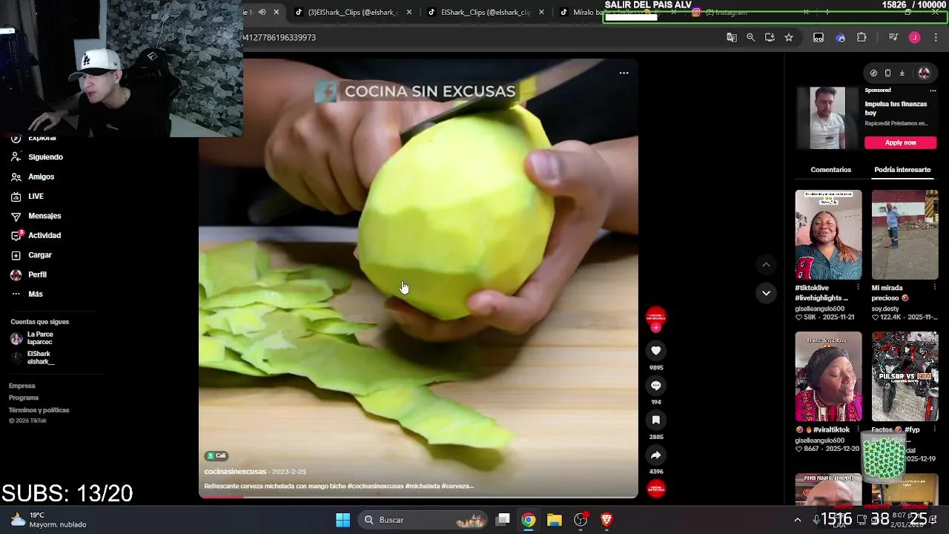Open cocinasinexcusas creator avatar beside video
This screenshot has height=534, width=949.
[x=656, y=317]
